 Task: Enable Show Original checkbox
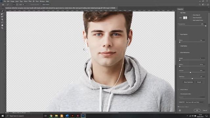tap(192, 17)
